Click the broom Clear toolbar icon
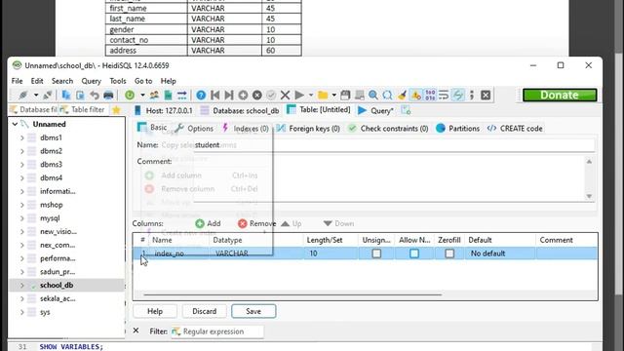Screen dimensions: 624x351 tap(402, 96)
